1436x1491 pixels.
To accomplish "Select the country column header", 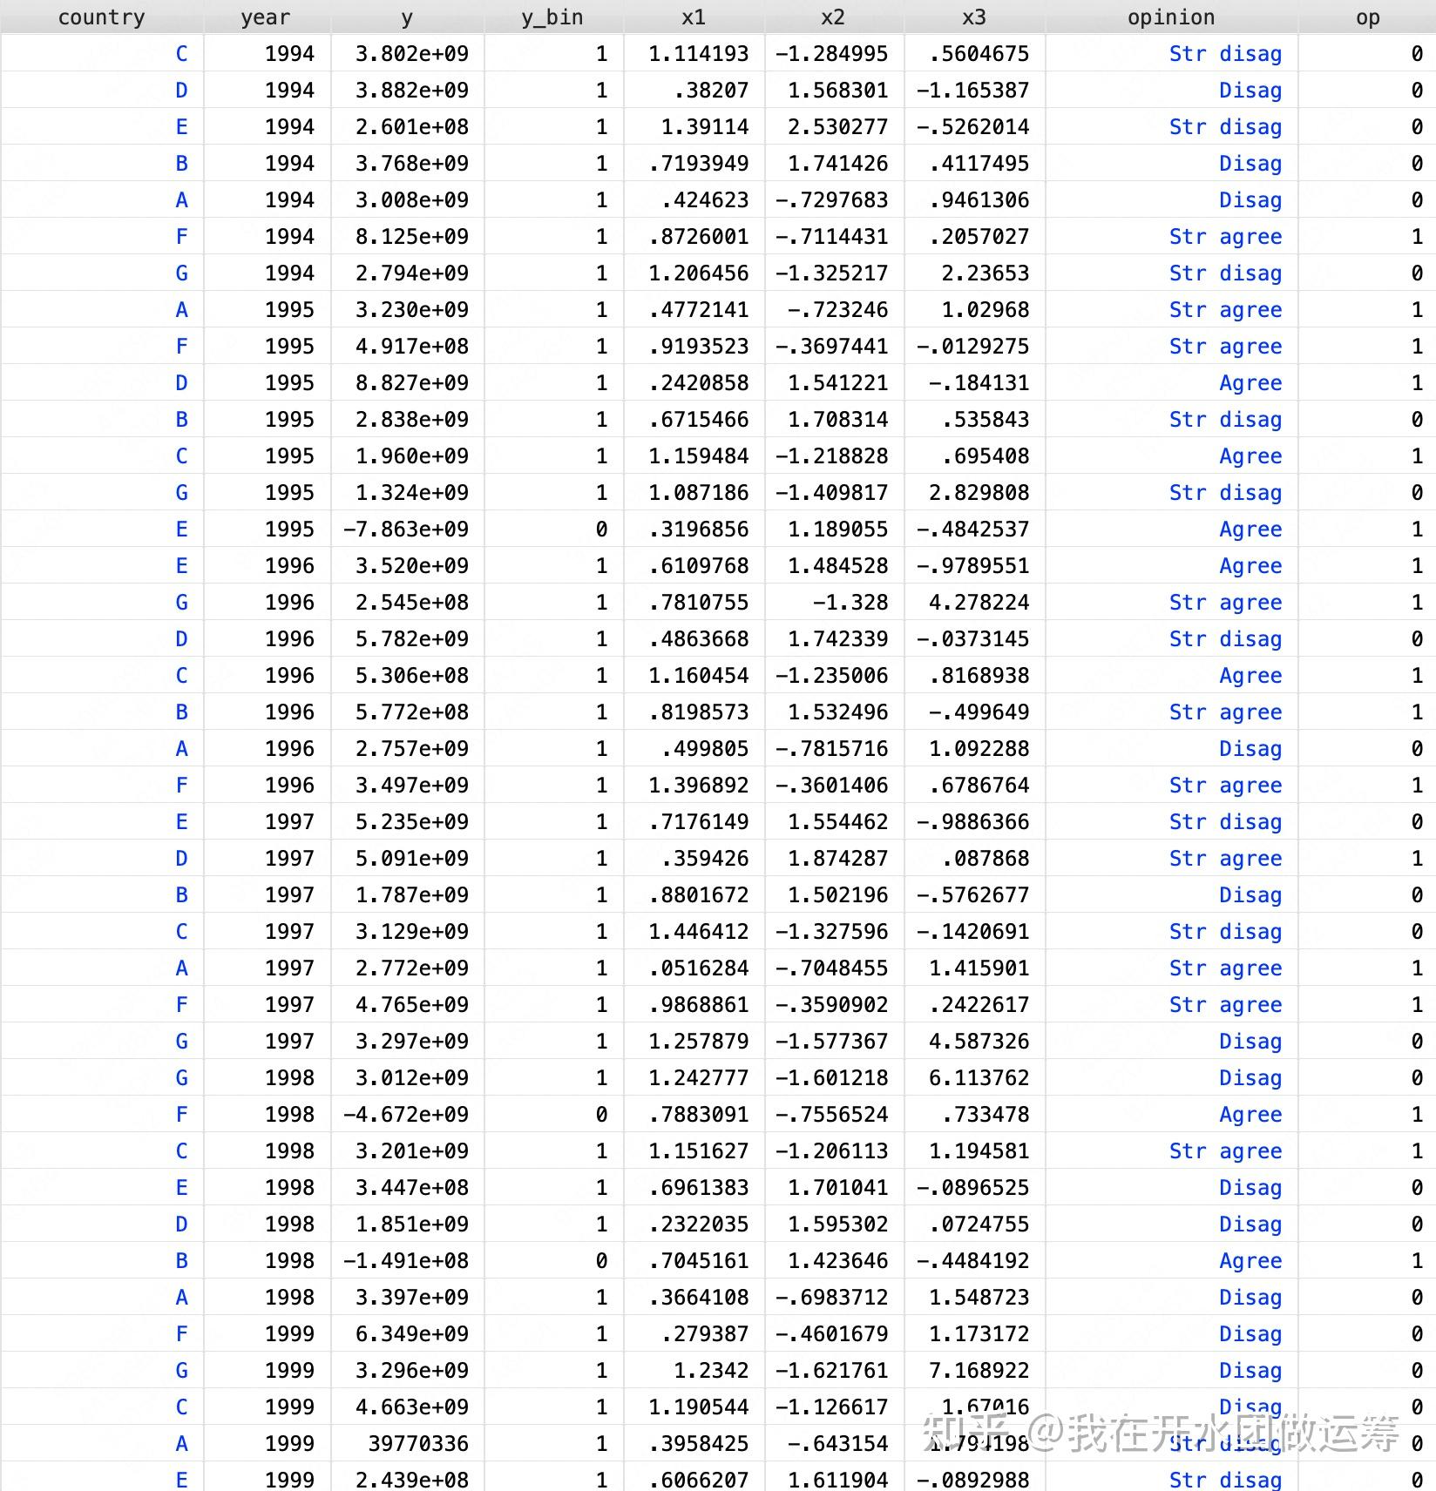I will point(101,17).
